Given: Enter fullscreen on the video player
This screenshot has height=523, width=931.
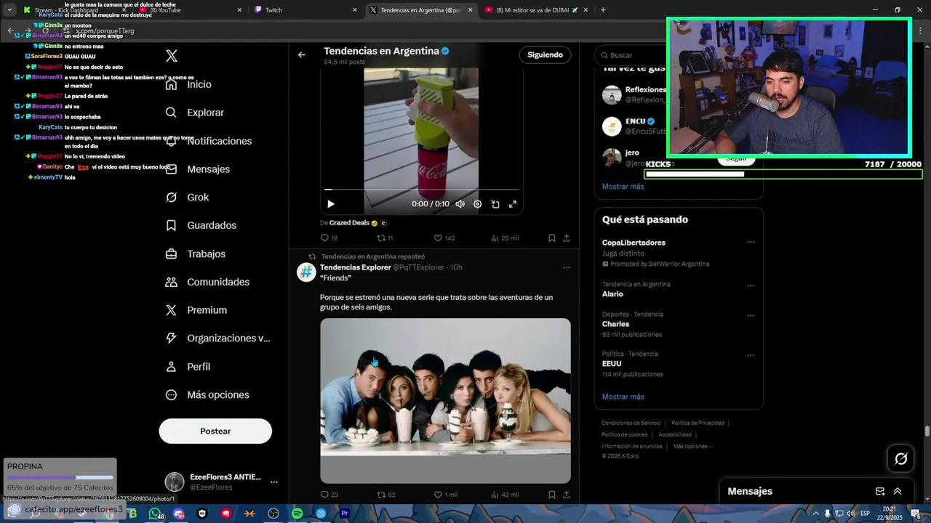Looking at the screenshot, I should [x=513, y=204].
